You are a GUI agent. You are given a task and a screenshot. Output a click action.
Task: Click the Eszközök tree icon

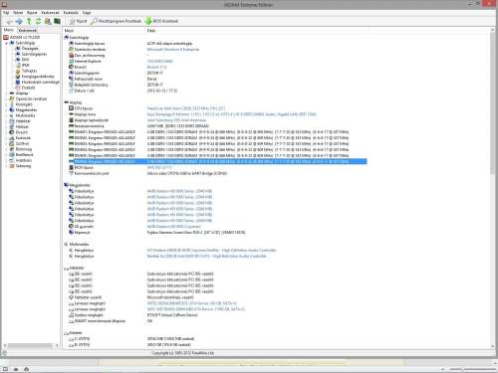[12, 138]
